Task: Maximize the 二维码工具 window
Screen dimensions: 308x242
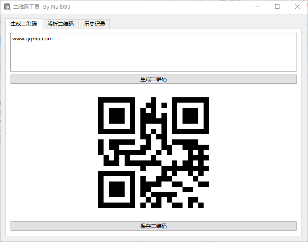Action: [x=277, y=7]
